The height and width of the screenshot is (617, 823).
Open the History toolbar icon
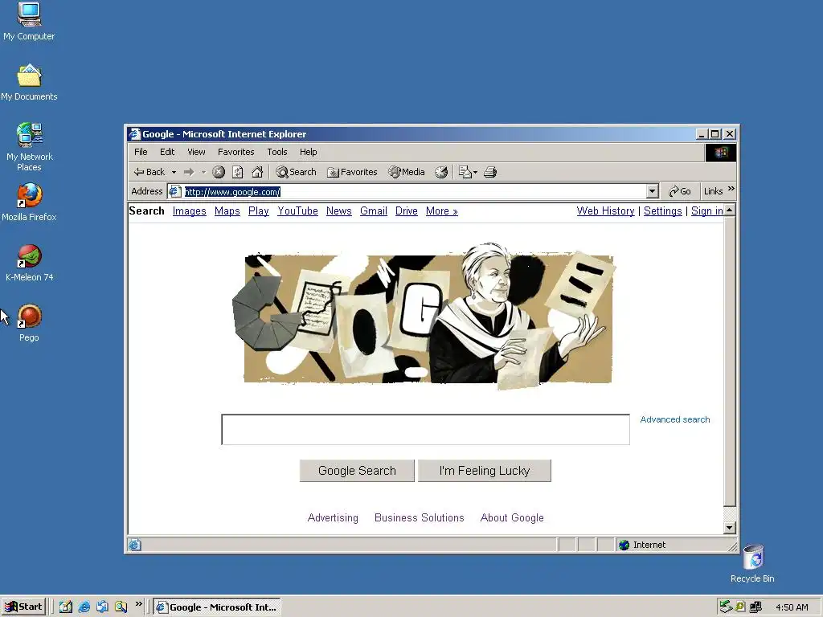tap(441, 172)
